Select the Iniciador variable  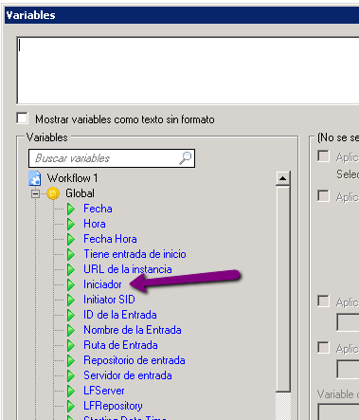tap(102, 284)
